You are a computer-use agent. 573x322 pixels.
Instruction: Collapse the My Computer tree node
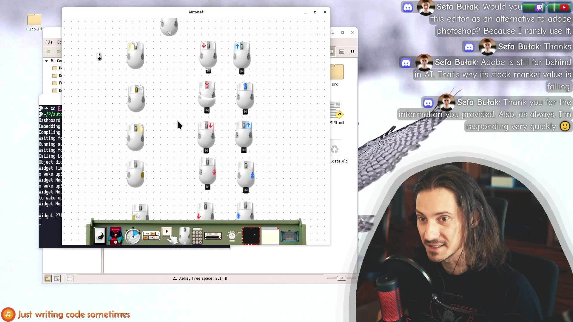(47, 61)
